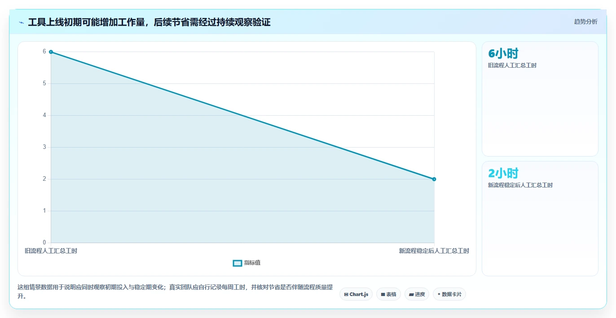Click y-axis tick label 0
The width and height of the screenshot is (616, 318).
point(44,243)
